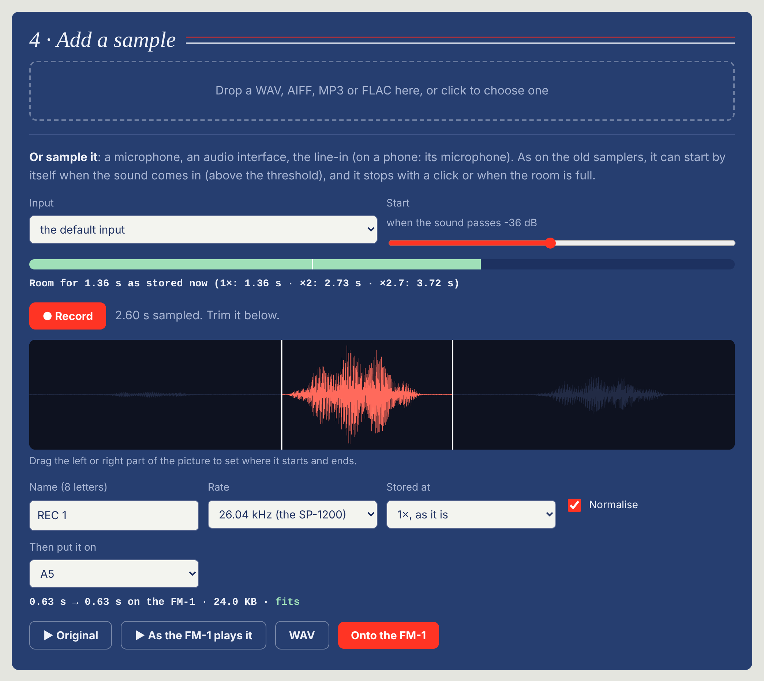Click 'when the sound passes -36 dB' label

[461, 223]
